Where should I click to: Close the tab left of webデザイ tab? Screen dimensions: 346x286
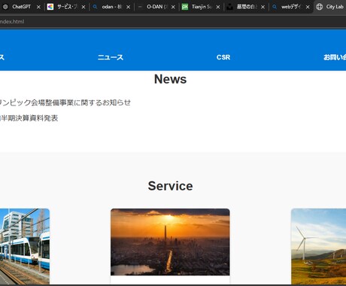pos(263,7)
